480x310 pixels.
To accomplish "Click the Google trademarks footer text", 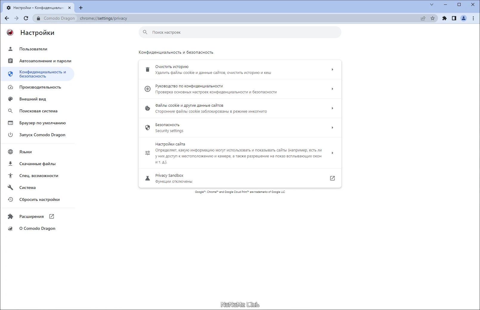I will 240,192.
